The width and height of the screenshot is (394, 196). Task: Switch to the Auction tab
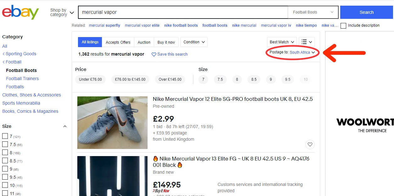coord(144,42)
